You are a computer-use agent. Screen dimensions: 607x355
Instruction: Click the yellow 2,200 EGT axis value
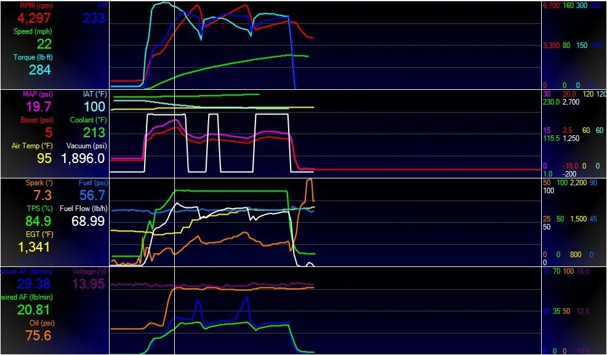(x=578, y=183)
